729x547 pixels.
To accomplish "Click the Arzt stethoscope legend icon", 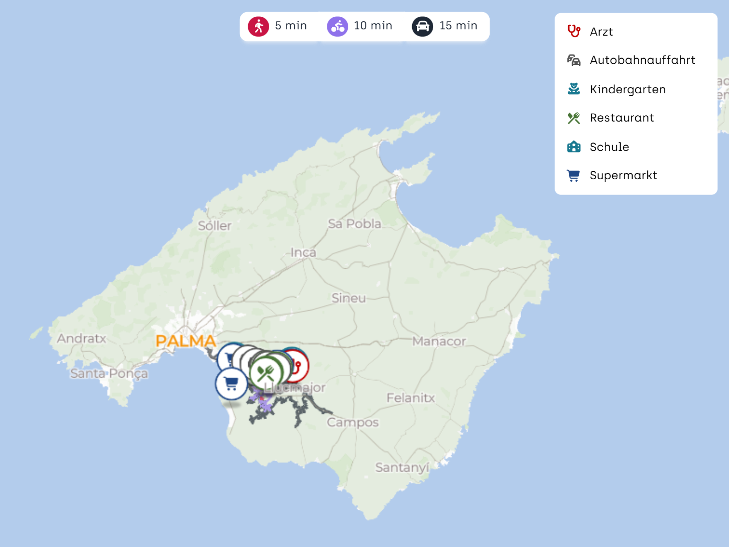I will [x=573, y=31].
